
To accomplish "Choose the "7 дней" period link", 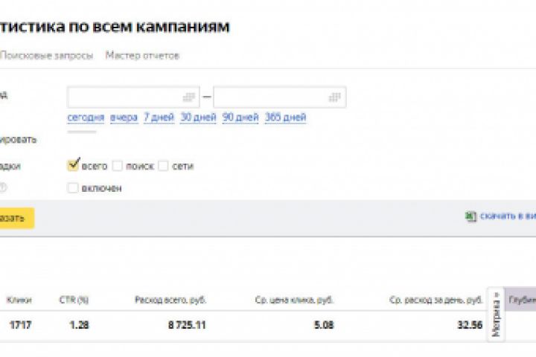I will click(x=159, y=118).
